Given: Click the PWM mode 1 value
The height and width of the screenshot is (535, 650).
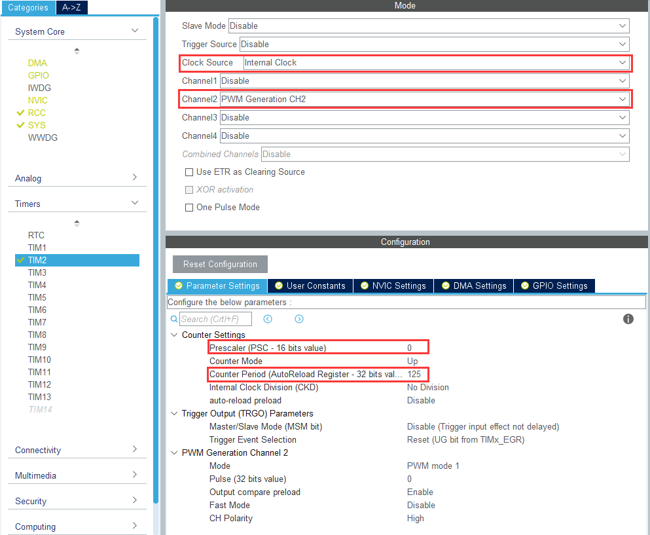Looking at the screenshot, I should (x=433, y=466).
